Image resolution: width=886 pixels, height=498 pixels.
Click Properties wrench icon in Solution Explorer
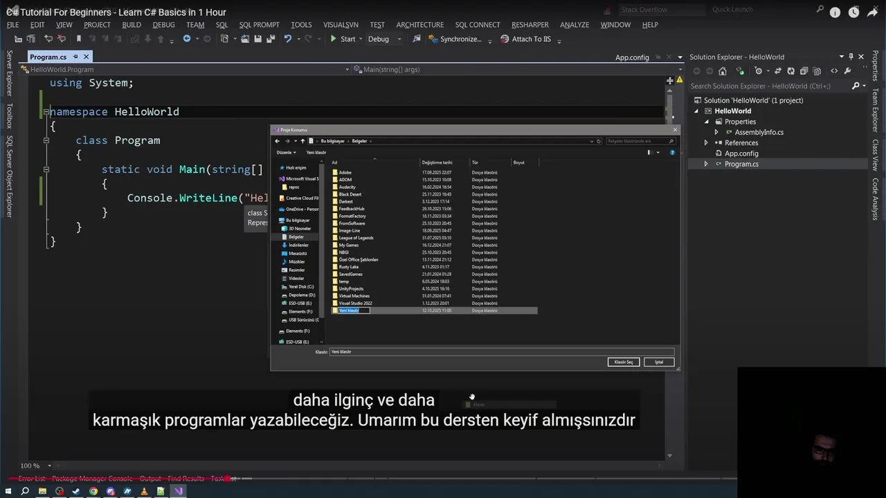point(847,71)
